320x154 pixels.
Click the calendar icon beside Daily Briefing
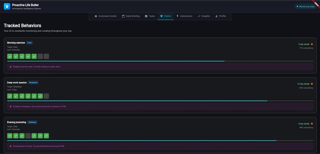pyautogui.click(x=123, y=16)
